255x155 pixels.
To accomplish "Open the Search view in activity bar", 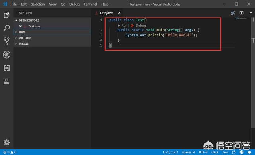I will point(6,28).
